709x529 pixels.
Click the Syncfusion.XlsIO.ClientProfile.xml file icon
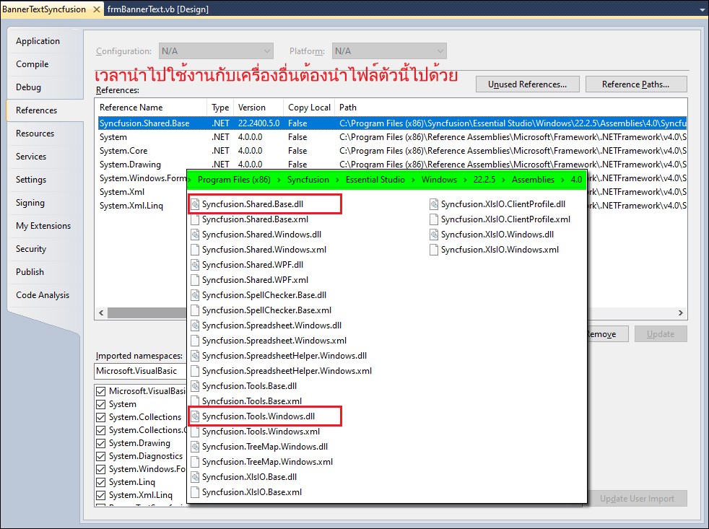pyautogui.click(x=434, y=219)
